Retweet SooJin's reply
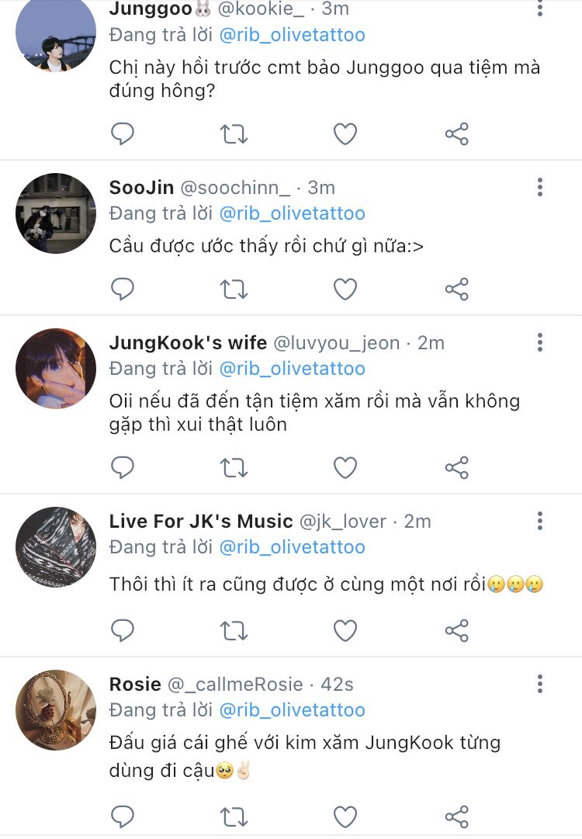Screen dimensions: 582x839 coord(234,289)
